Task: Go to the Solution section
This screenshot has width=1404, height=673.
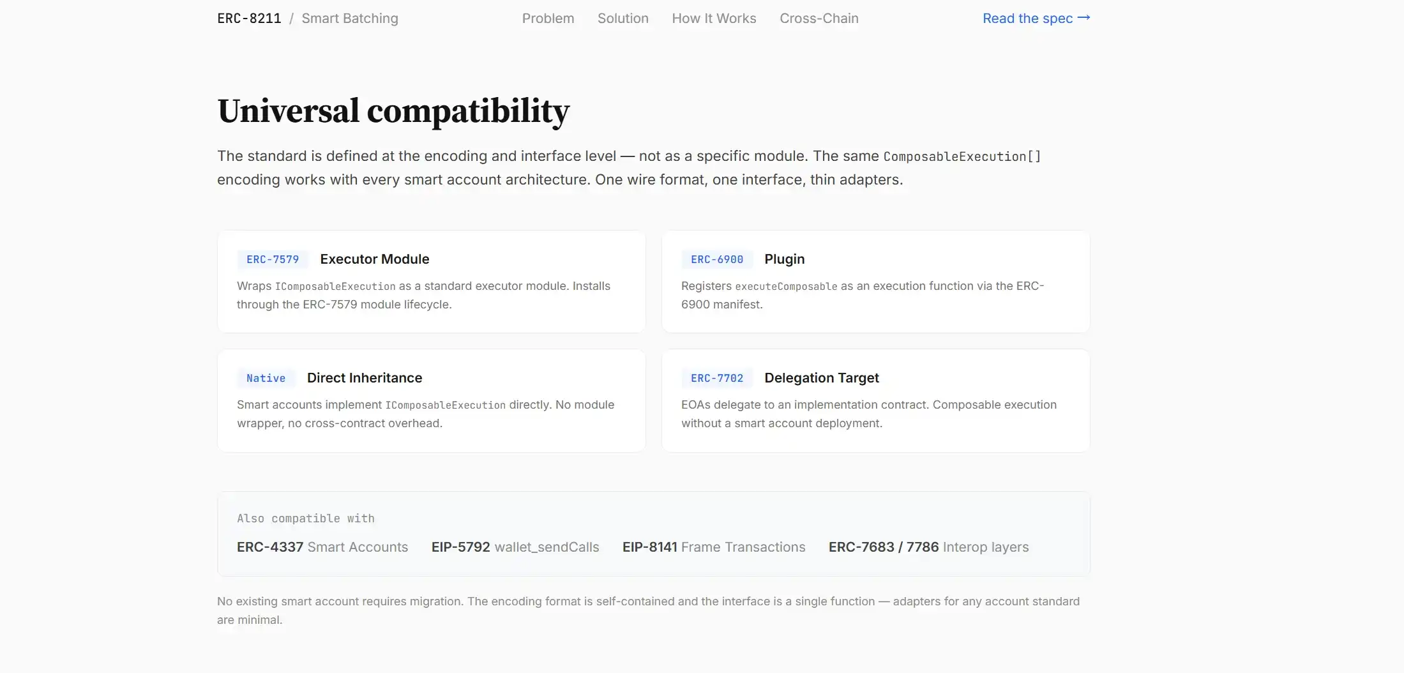Action: coord(623,19)
